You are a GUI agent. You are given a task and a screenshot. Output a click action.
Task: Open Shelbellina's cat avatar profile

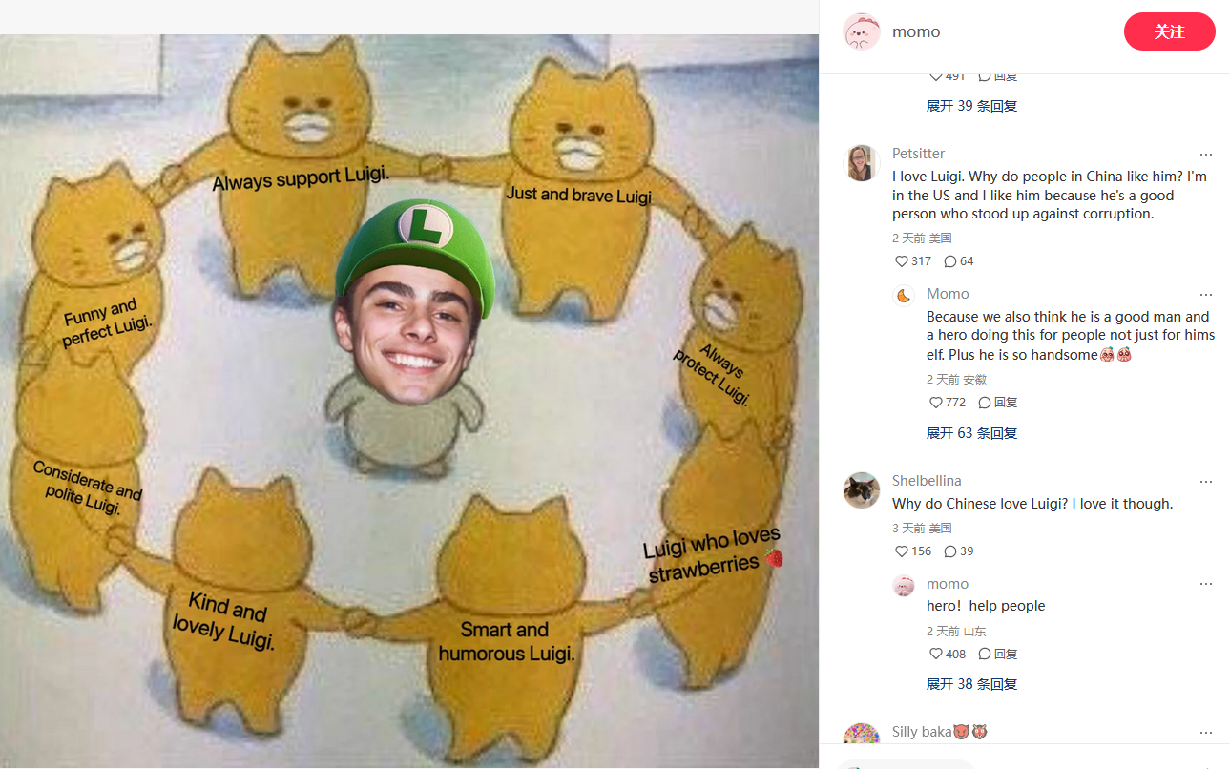(862, 490)
